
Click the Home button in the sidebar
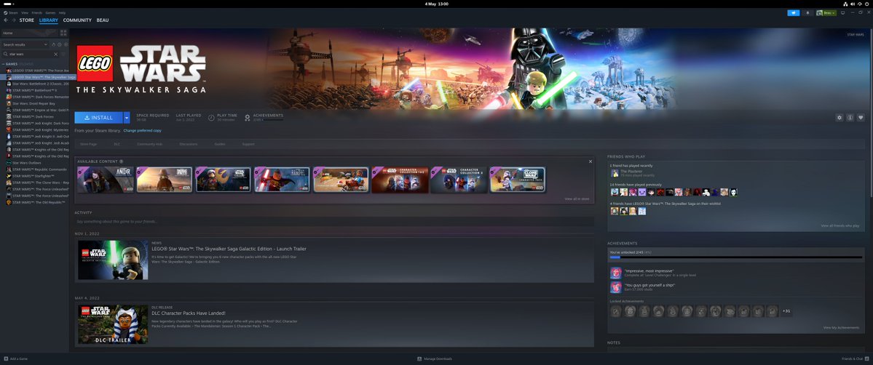coord(29,33)
